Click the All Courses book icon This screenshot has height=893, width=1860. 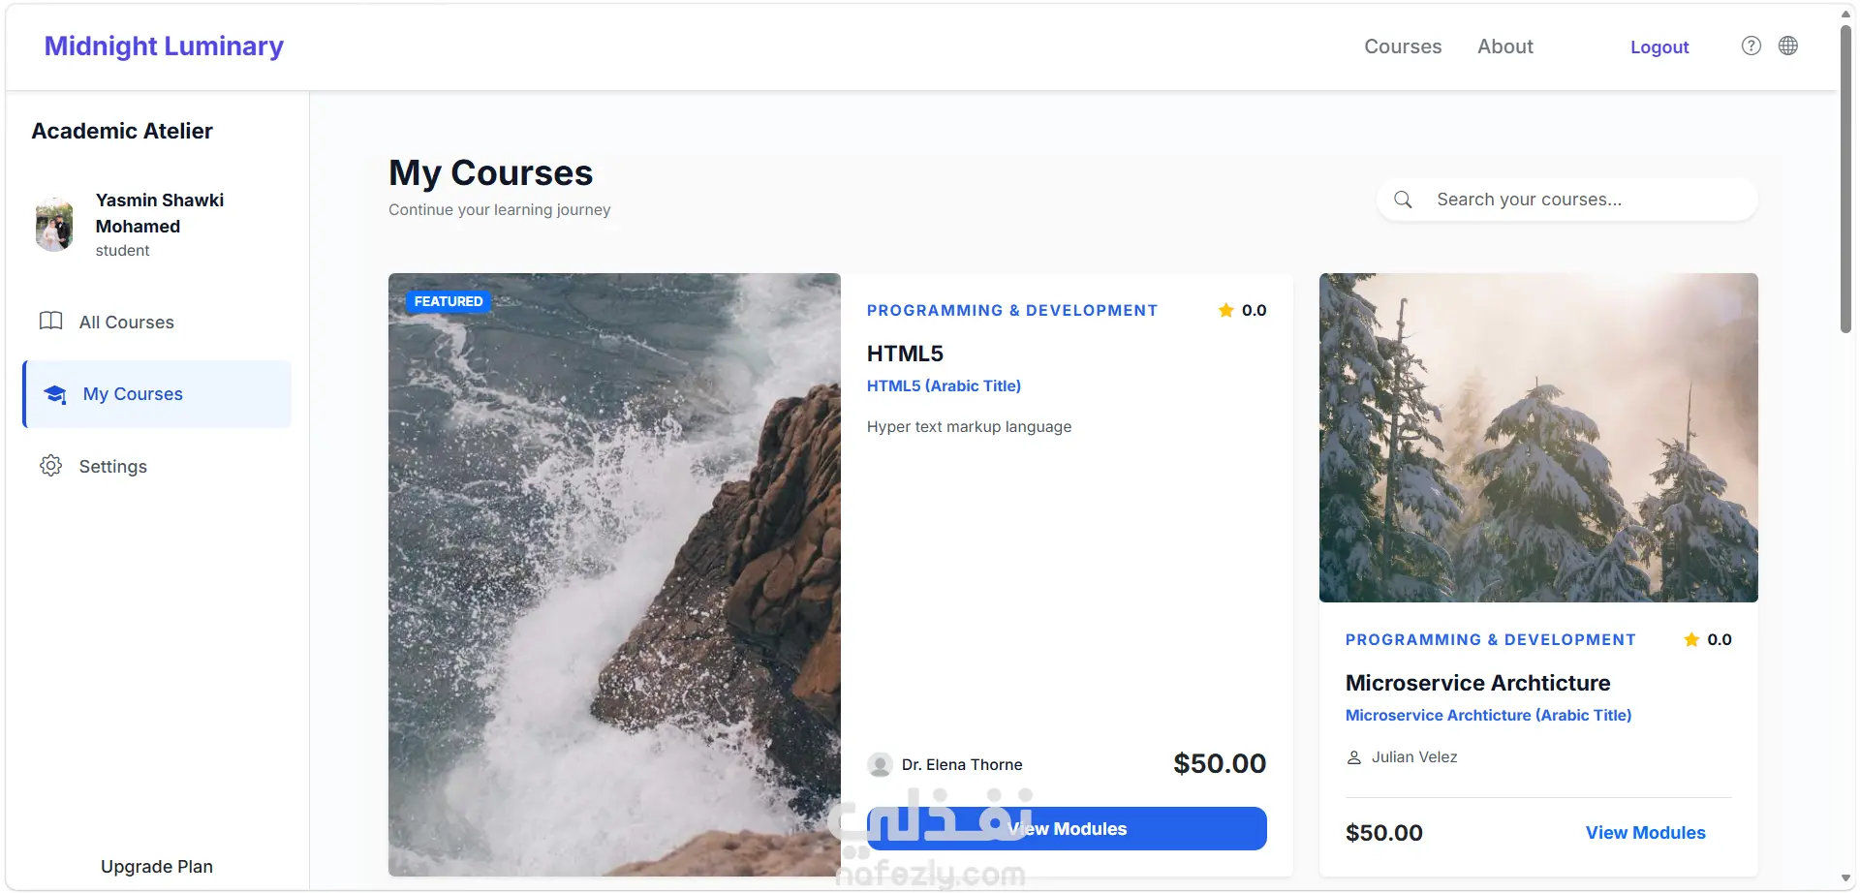50,322
